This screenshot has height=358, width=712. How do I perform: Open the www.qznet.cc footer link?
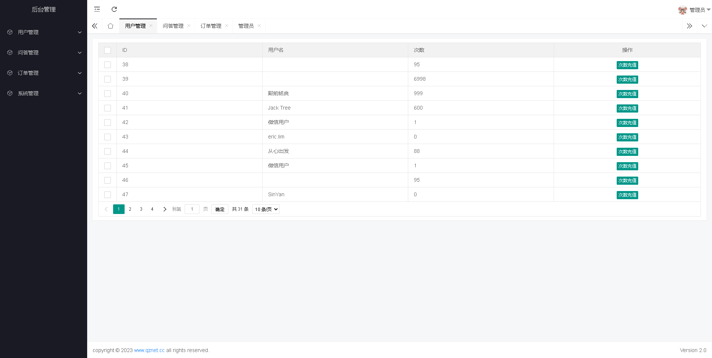(x=149, y=350)
